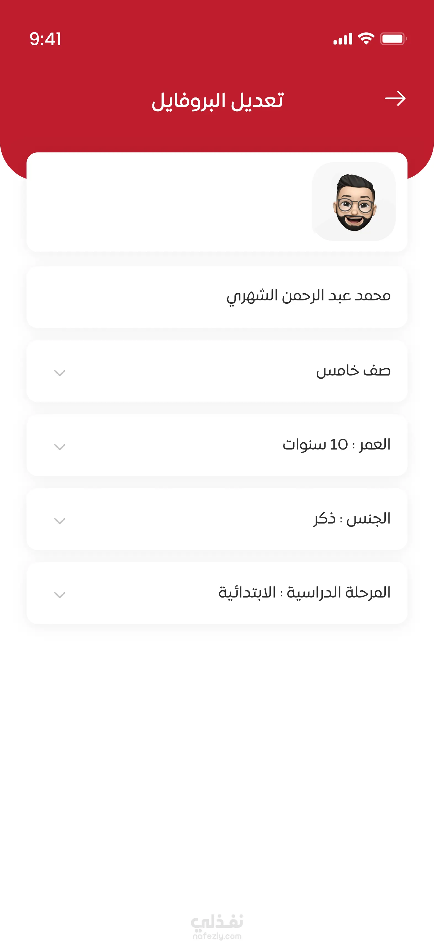Click the Wi-Fi status icon
This screenshot has height=941, width=434.
pyautogui.click(x=366, y=38)
